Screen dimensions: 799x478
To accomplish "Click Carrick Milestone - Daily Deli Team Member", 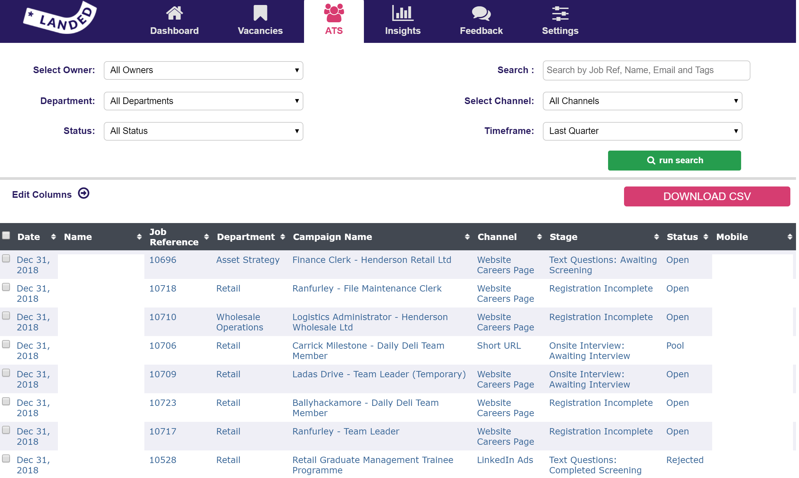I will coord(368,351).
